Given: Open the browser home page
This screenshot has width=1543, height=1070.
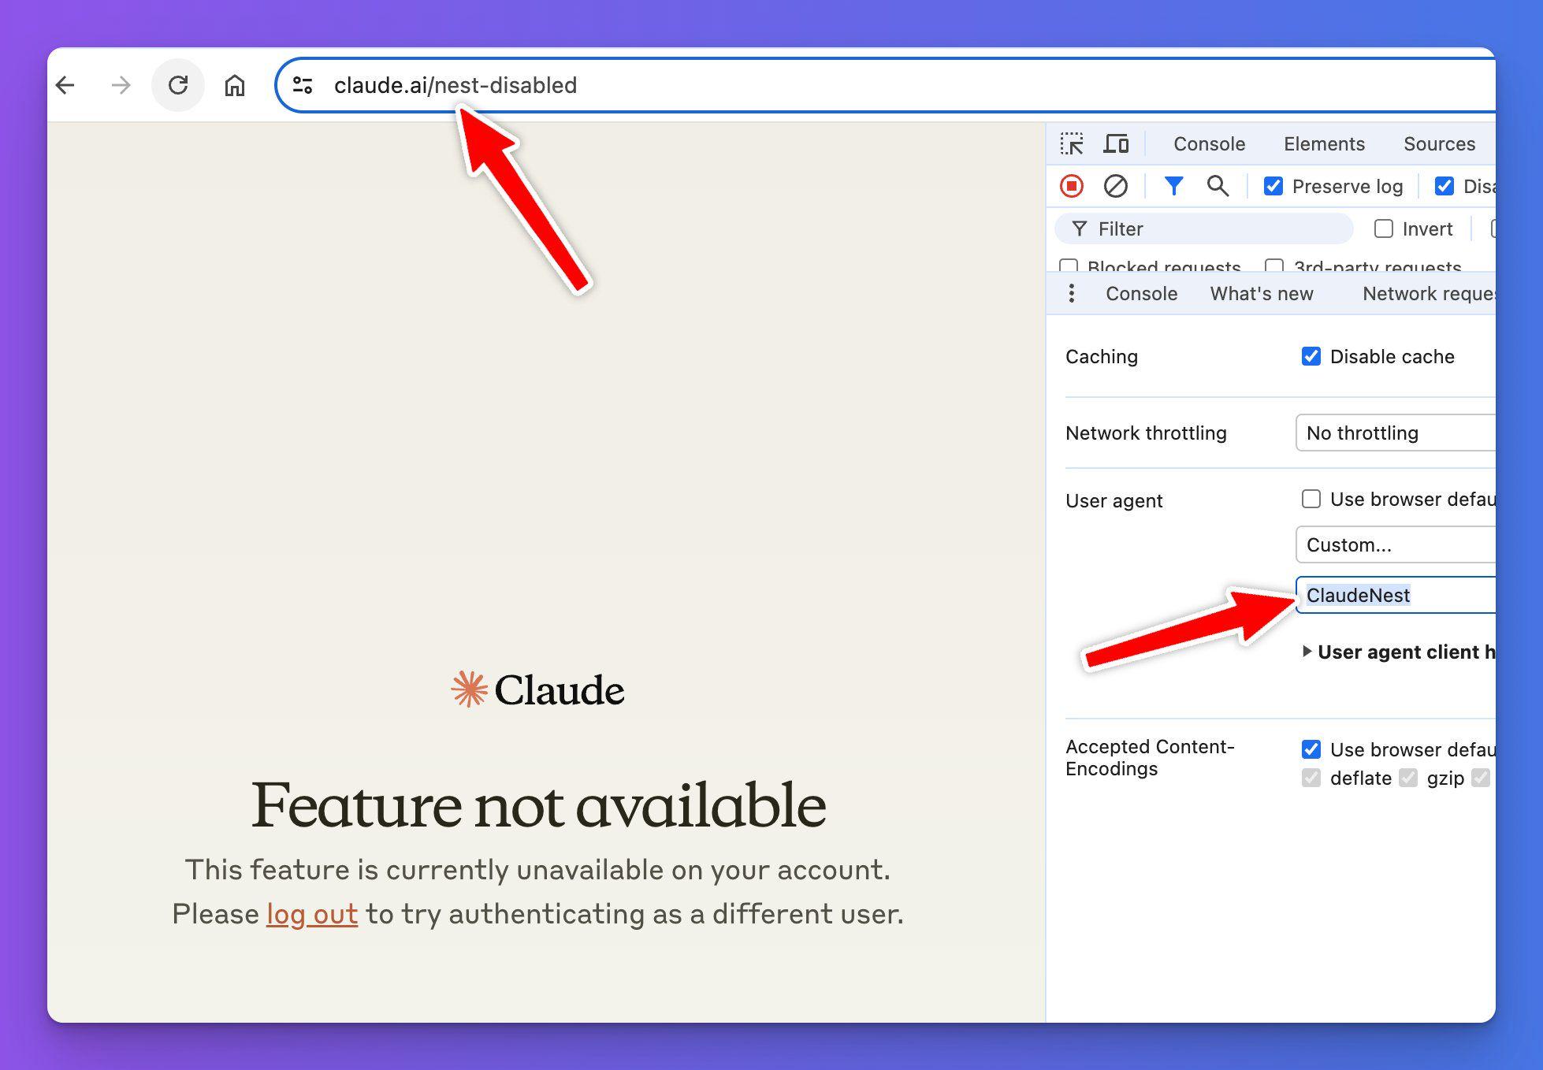Looking at the screenshot, I should tap(235, 85).
